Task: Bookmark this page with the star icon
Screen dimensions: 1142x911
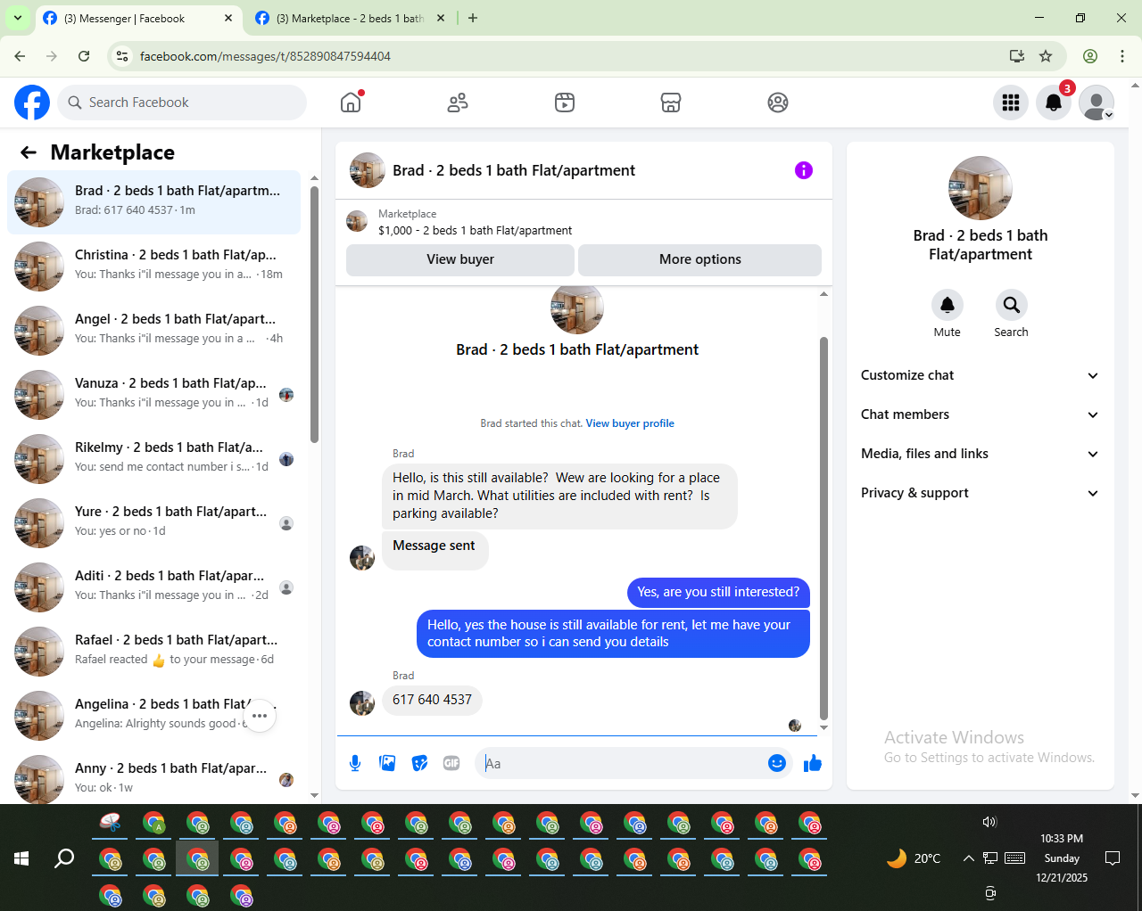Action: click(x=1046, y=56)
